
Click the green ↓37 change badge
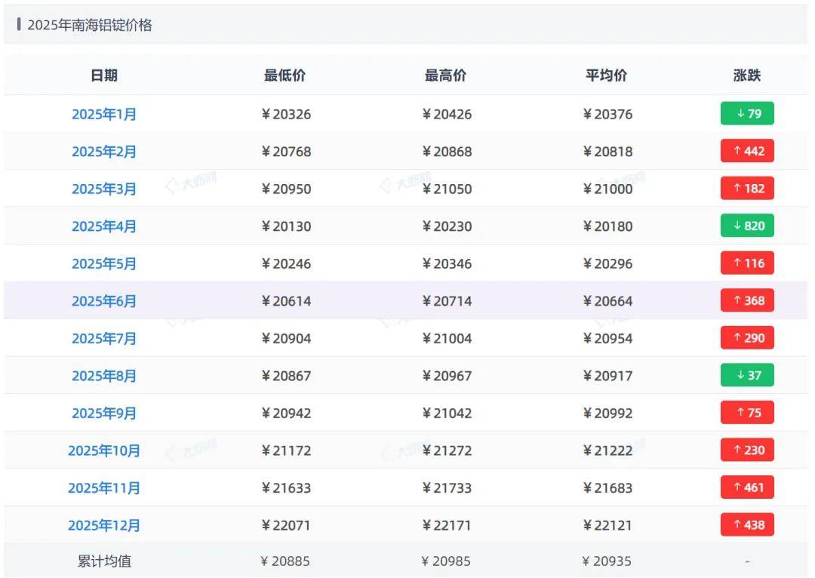[747, 375]
